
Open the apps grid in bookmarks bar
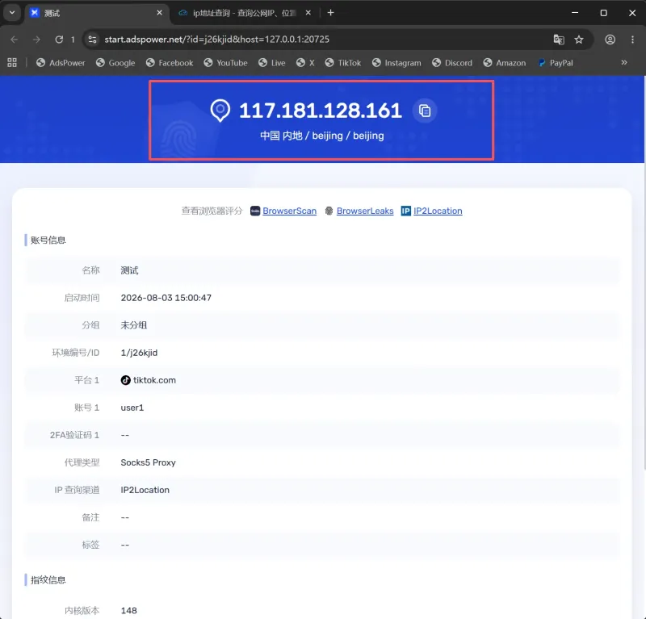[x=12, y=63]
